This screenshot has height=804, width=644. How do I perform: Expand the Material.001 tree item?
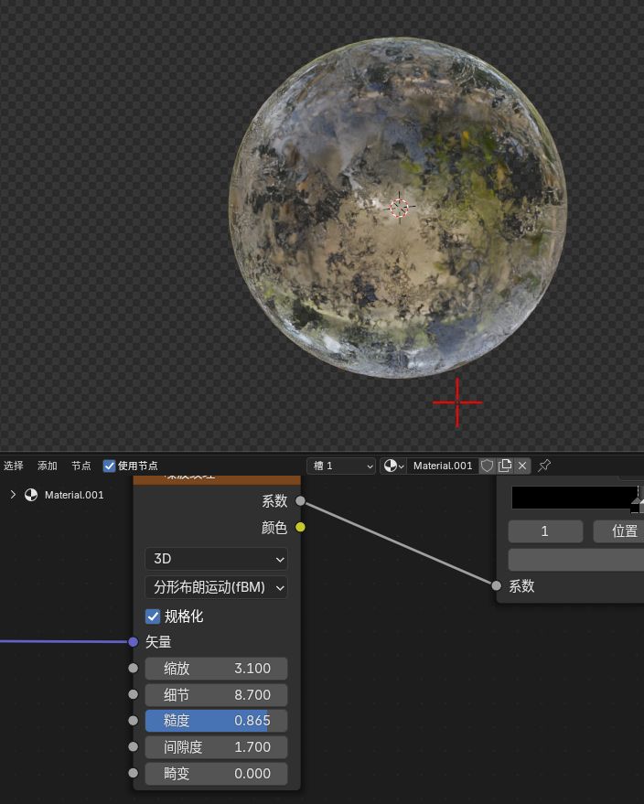point(13,495)
